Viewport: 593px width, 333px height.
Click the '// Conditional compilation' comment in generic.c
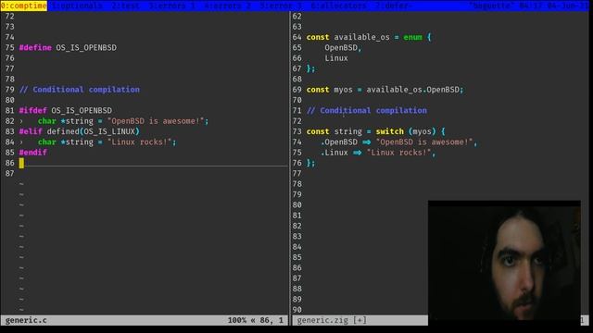(80, 90)
